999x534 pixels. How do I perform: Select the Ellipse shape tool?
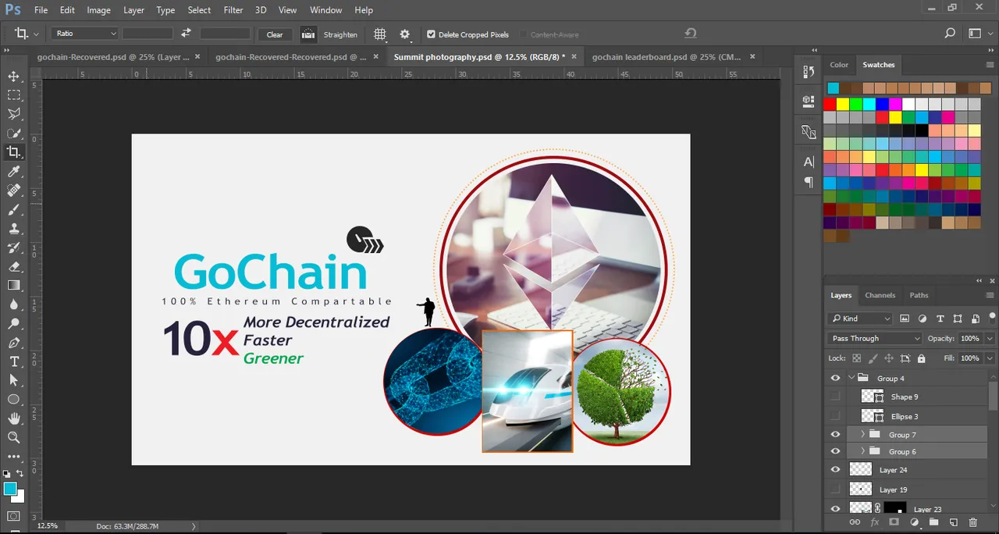click(14, 400)
